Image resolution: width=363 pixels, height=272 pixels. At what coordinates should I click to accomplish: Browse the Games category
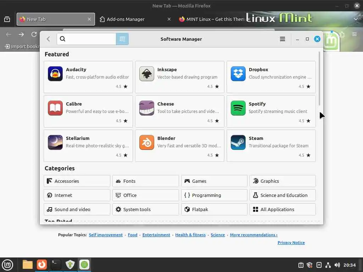214,181
